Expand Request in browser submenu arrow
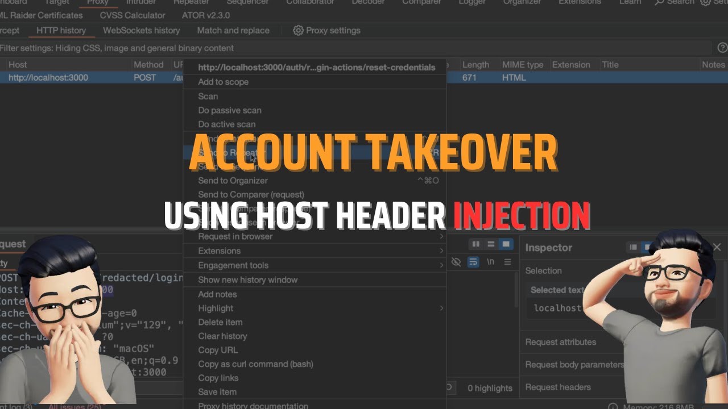 (x=441, y=236)
